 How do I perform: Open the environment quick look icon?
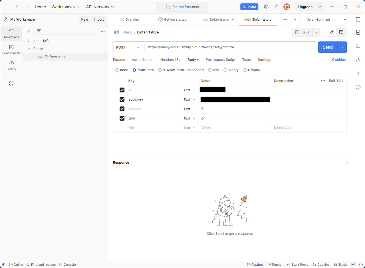(358, 19)
